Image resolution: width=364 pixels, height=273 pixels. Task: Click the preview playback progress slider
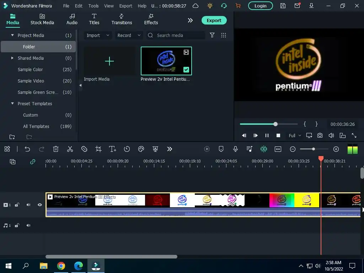pos(269,124)
